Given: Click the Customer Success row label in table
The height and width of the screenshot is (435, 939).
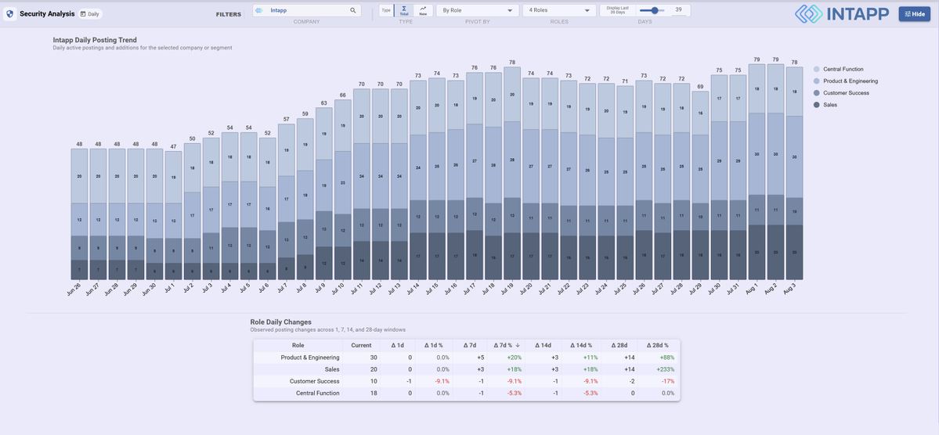Looking at the screenshot, I should point(314,381).
